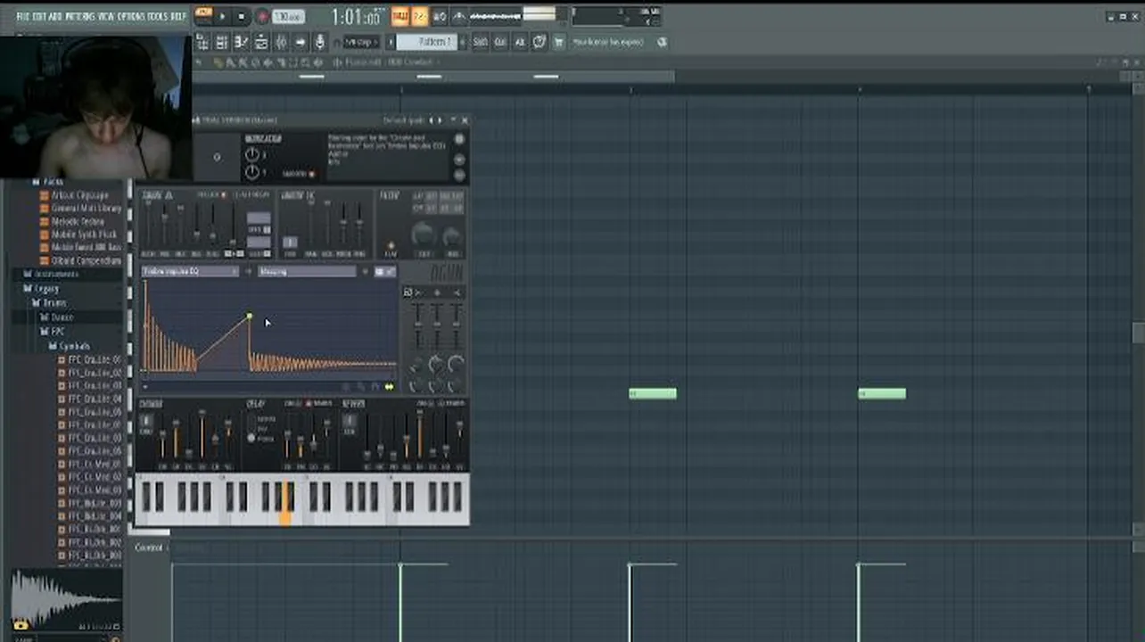Open the main snap step dropdown
1145x642 pixels.
(x=362, y=42)
